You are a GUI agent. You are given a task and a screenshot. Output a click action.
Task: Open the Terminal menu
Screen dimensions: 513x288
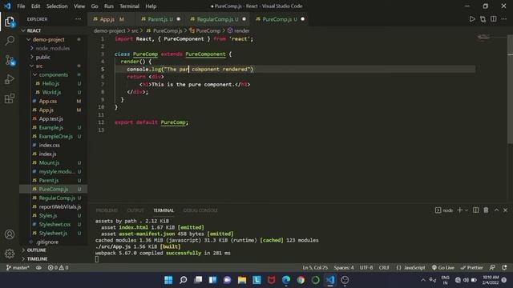pyautogui.click(x=129, y=6)
